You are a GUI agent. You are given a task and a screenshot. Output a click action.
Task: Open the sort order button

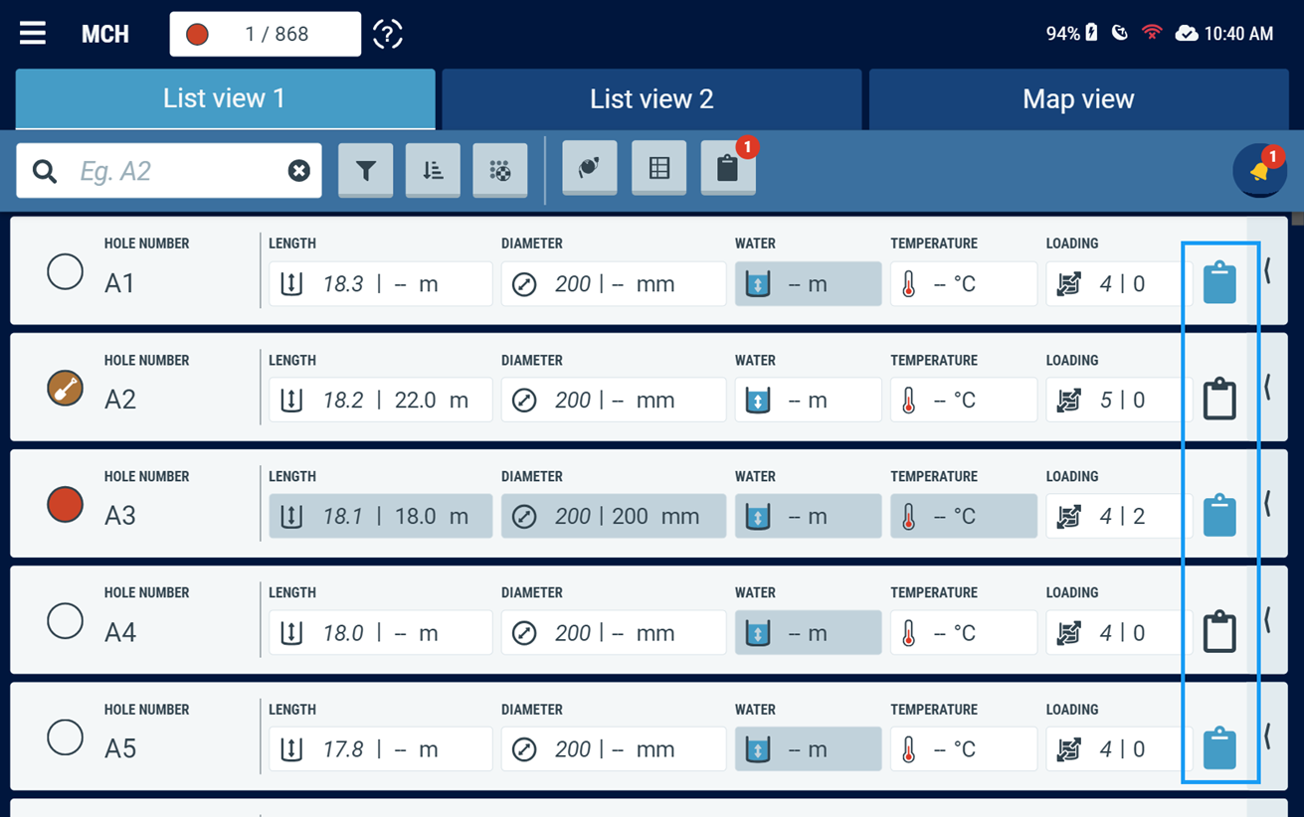click(x=433, y=171)
